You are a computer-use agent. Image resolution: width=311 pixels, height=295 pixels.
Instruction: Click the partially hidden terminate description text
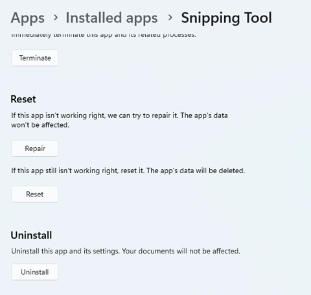(x=104, y=35)
